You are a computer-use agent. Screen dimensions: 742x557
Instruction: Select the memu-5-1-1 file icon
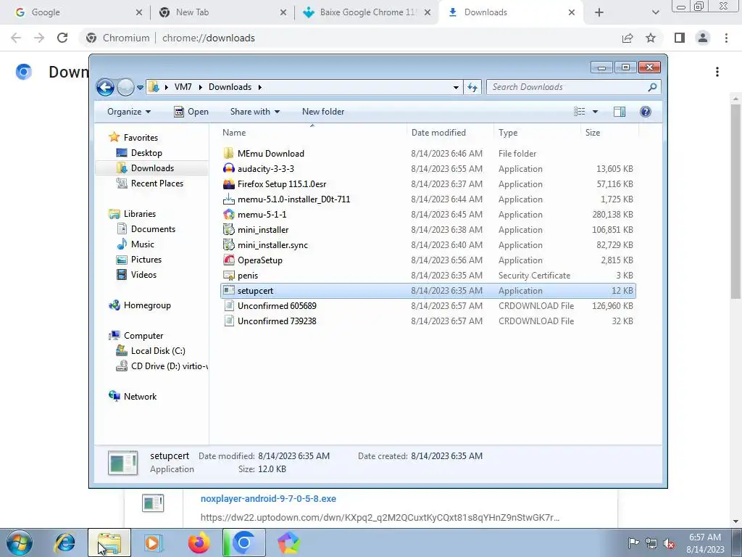pyautogui.click(x=228, y=214)
